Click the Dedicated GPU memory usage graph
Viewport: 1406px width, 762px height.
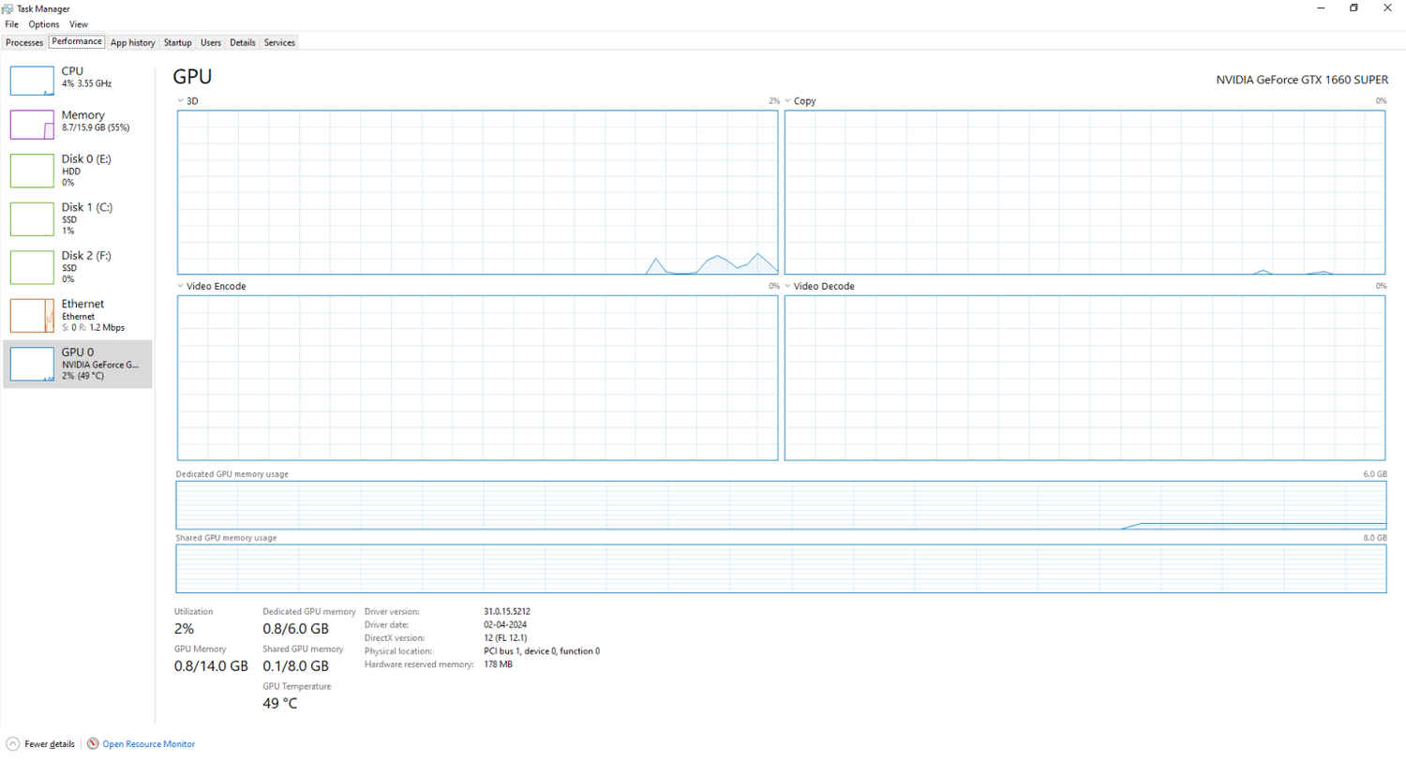(x=780, y=505)
